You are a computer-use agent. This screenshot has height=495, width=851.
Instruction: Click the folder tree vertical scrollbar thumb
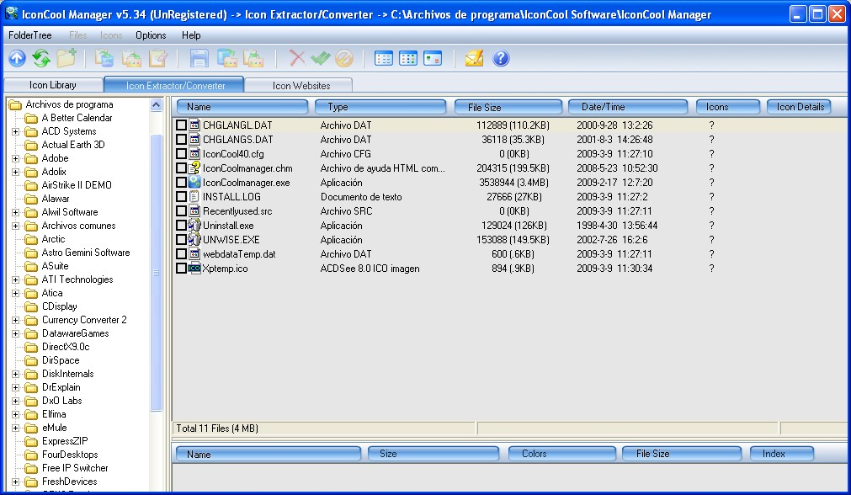pos(157,273)
